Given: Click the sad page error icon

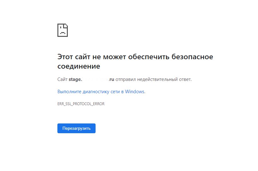Looking at the screenshot, I should pos(62,30).
